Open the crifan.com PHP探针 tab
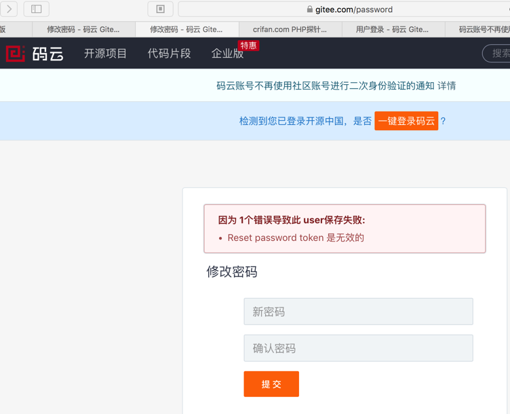The image size is (510, 414). (x=290, y=30)
